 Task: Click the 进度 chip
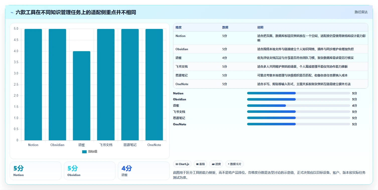pyautogui.click(x=216, y=164)
